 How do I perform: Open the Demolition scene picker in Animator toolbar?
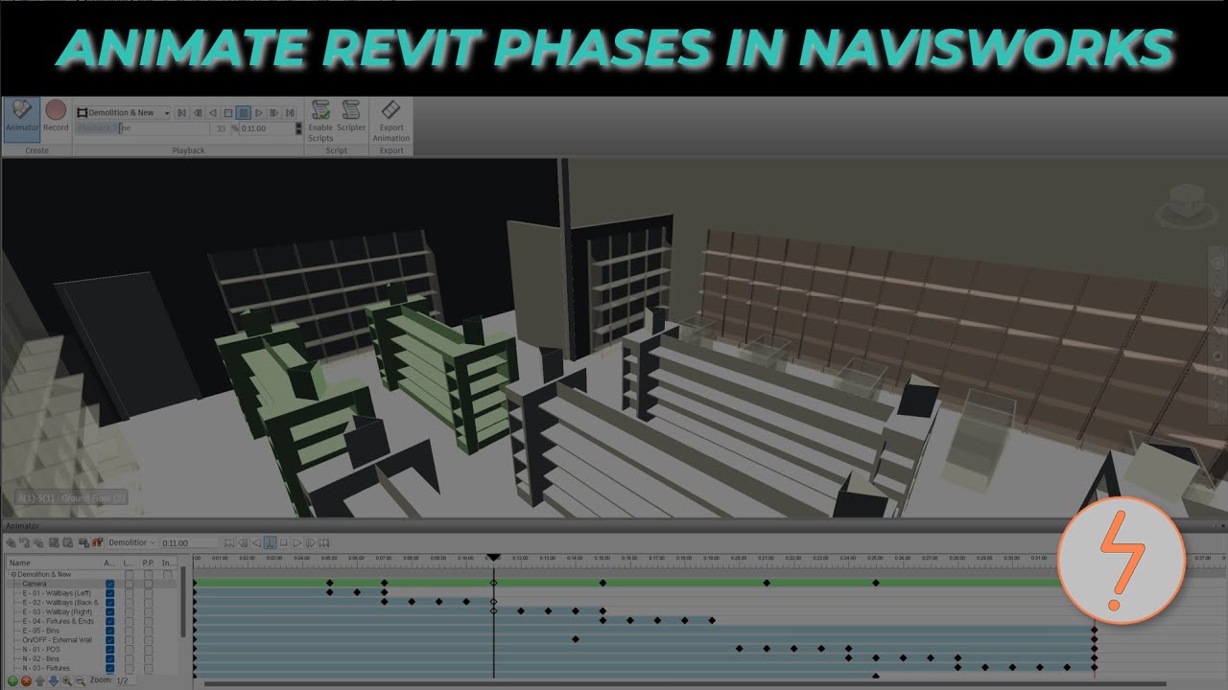(131, 542)
